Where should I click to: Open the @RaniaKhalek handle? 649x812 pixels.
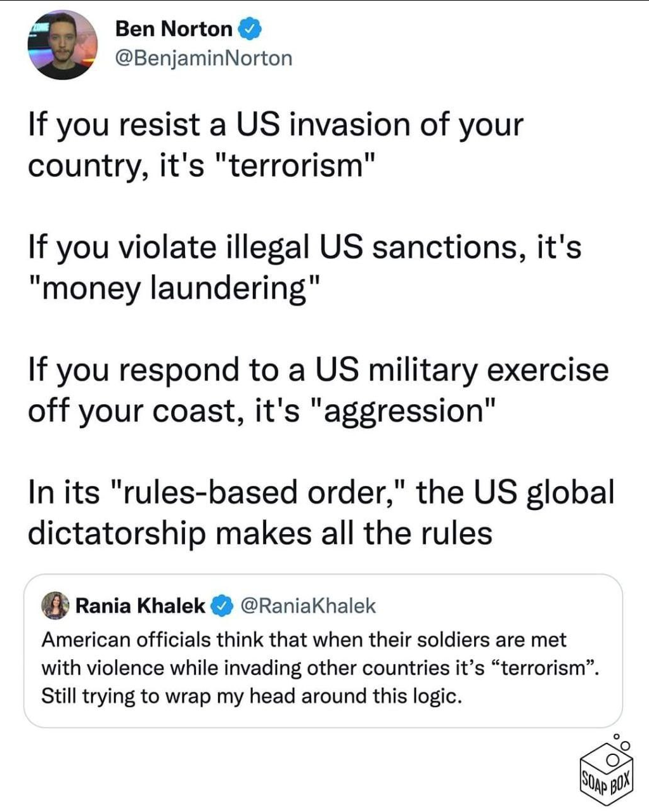[x=308, y=606]
